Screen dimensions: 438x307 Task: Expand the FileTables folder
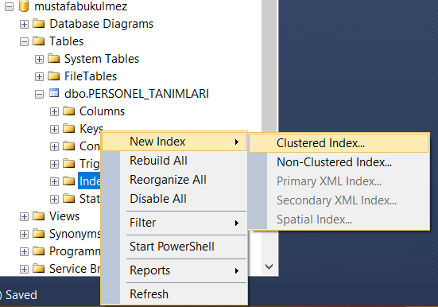click(39, 76)
